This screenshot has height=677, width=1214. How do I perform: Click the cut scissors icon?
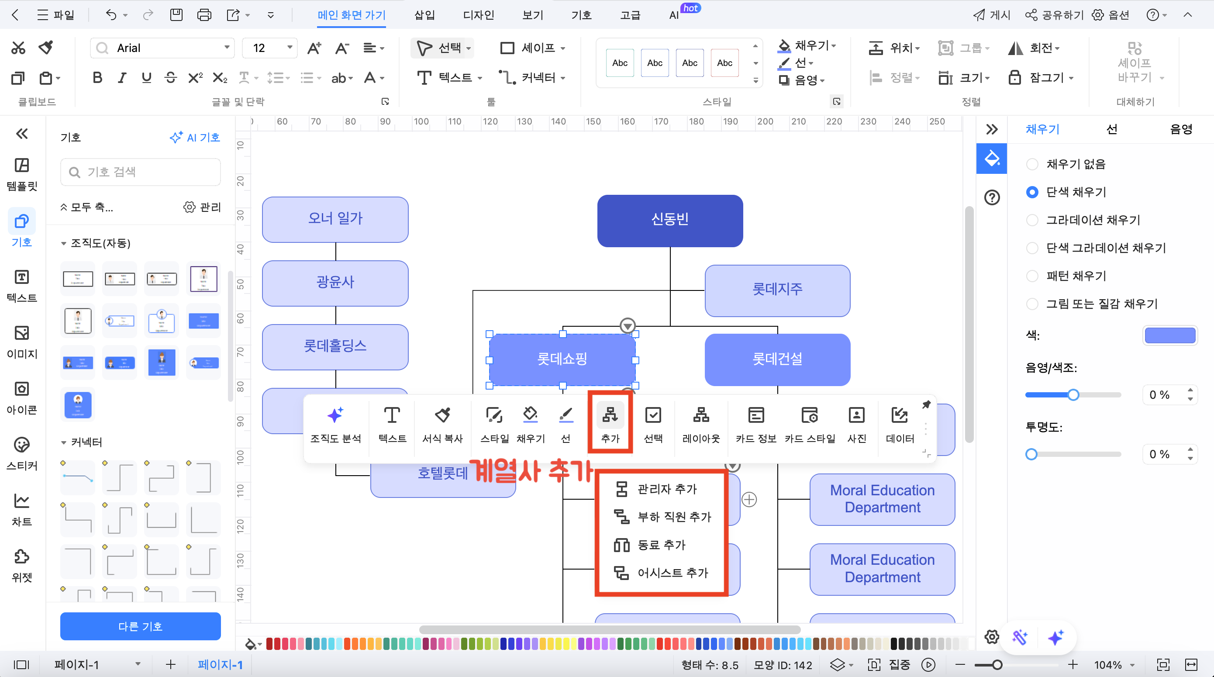coord(18,48)
